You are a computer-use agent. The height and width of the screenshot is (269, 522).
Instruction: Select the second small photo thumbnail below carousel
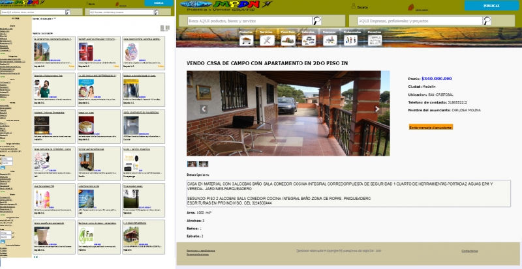pyautogui.click(x=203, y=164)
